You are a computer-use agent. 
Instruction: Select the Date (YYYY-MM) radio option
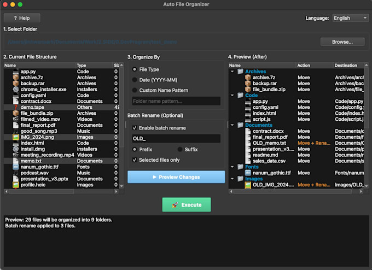pos(135,80)
